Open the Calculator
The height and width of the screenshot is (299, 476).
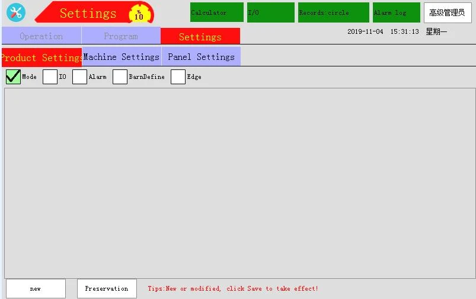217,12
